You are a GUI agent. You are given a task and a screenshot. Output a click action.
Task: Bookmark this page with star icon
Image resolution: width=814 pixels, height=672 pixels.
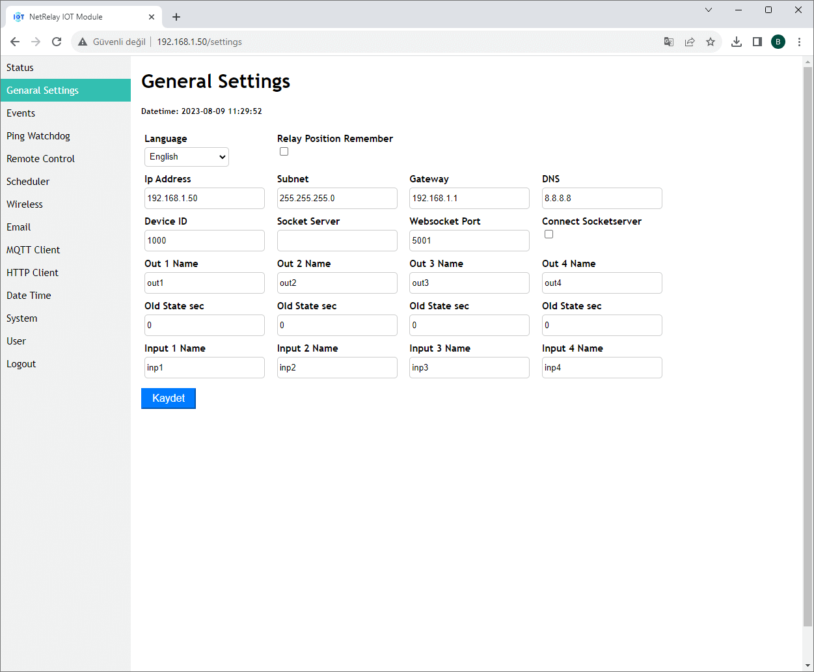pyautogui.click(x=711, y=42)
